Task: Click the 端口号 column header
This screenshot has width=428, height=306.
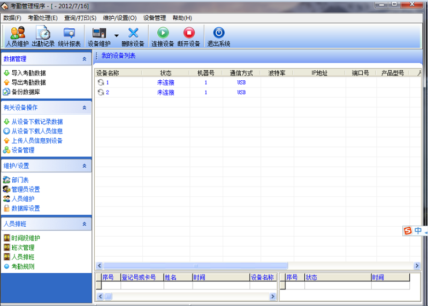Action: (361, 73)
